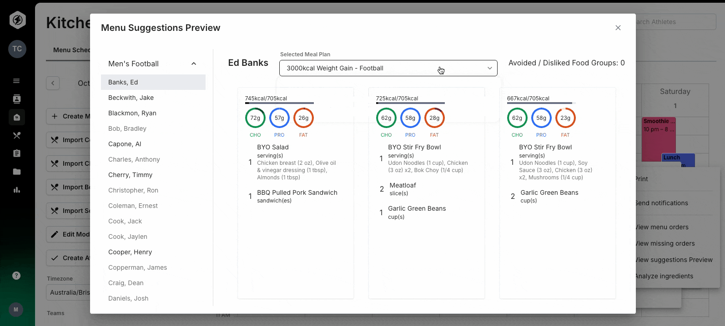Select athlete Banks, Ed
This screenshot has height=326, width=725.
tap(153, 82)
